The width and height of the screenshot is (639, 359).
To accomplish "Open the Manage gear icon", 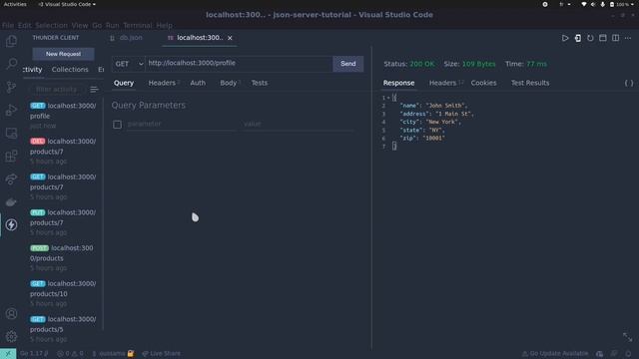I will [11, 336].
